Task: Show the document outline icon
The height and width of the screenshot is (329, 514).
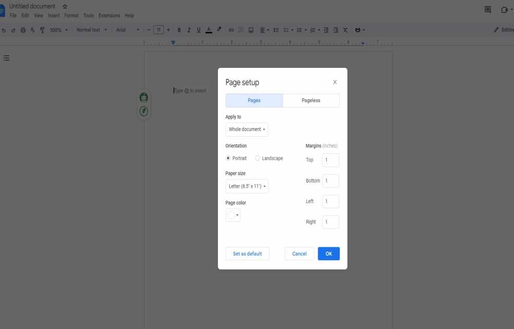Action: (6, 58)
